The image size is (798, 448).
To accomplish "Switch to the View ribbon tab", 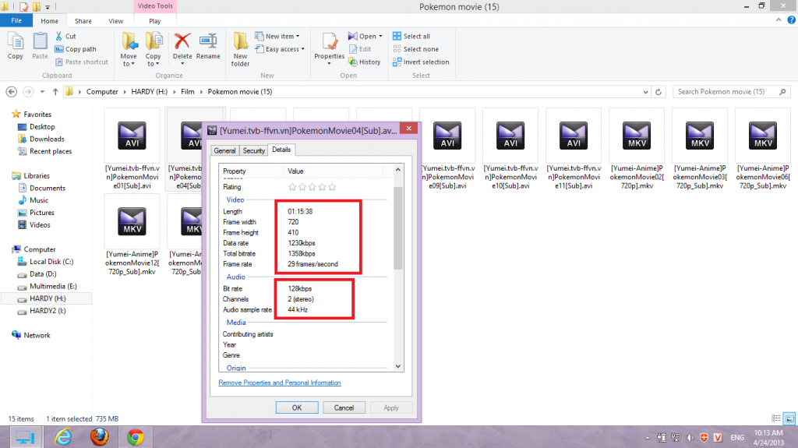I will [115, 21].
